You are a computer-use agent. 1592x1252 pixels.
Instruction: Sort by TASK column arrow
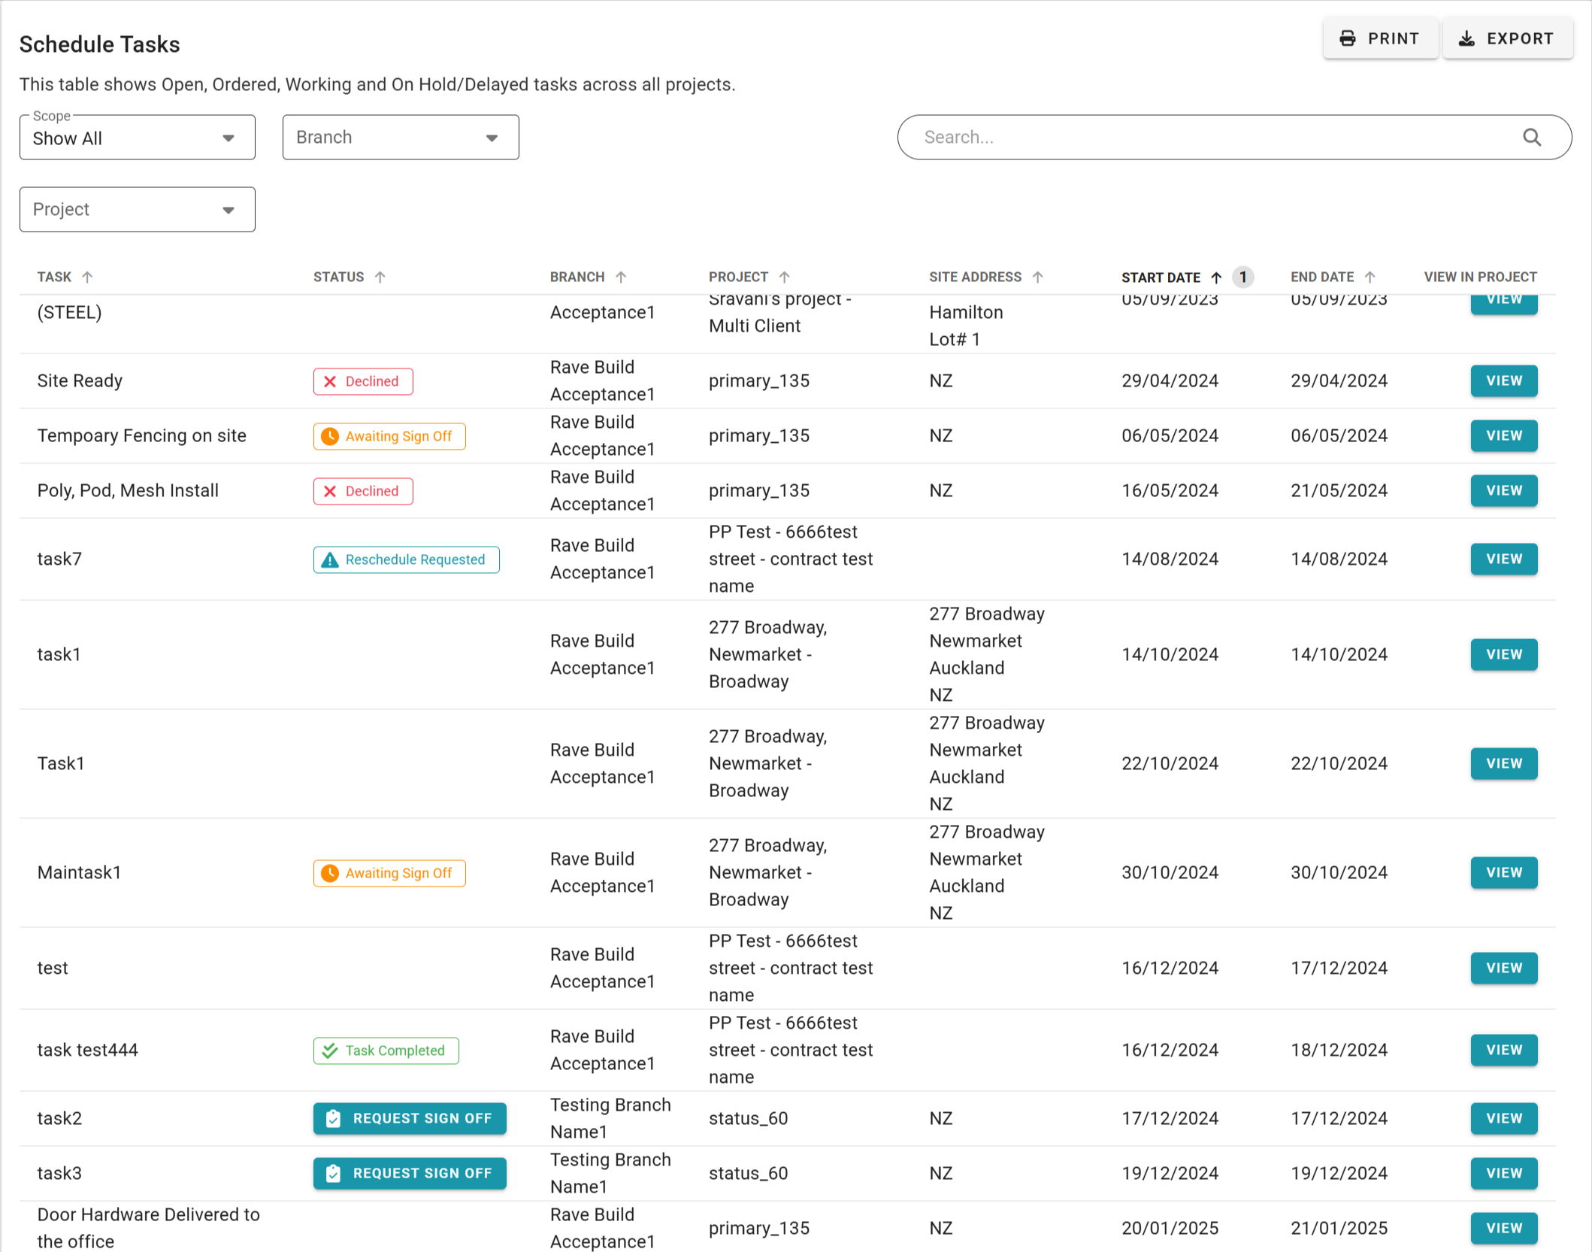(87, 277)
